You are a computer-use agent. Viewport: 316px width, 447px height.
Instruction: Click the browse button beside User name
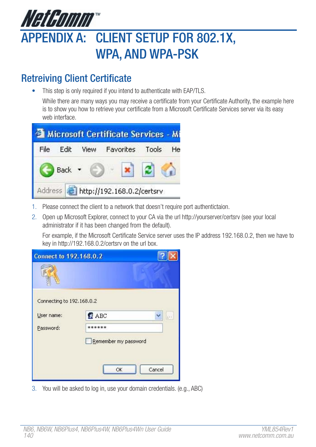[x=170, y=316]
